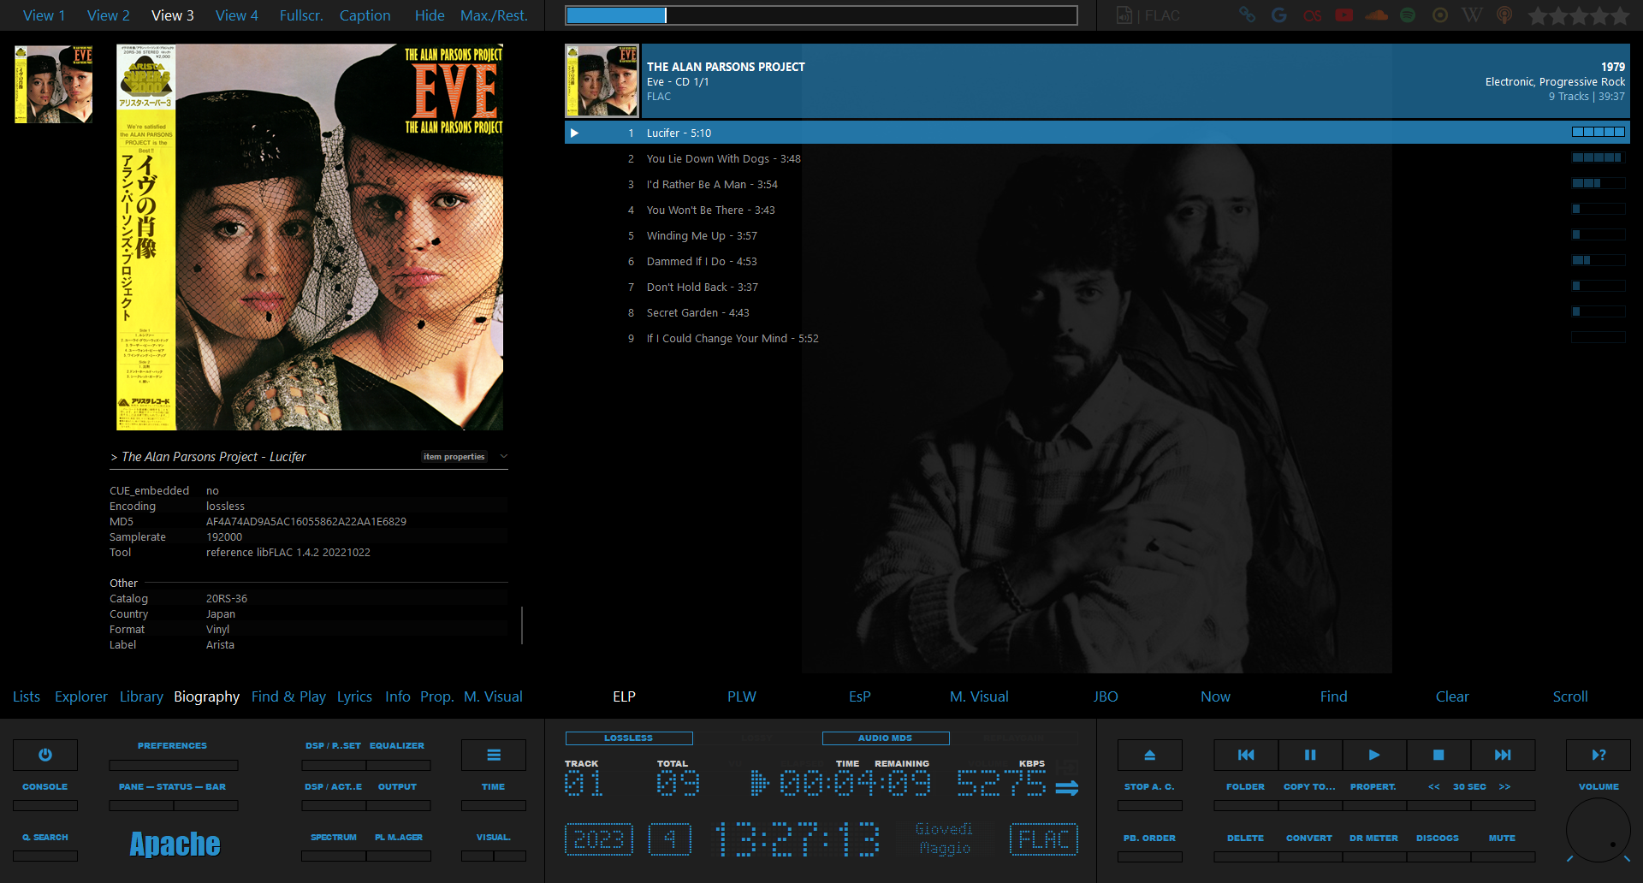Open the YouTube icon

pos(1344,15)
